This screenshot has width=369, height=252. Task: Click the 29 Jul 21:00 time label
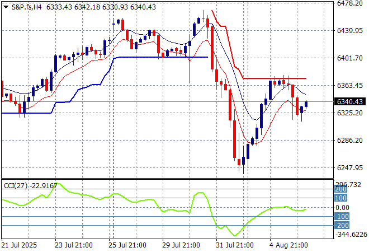tap(181, 245)
